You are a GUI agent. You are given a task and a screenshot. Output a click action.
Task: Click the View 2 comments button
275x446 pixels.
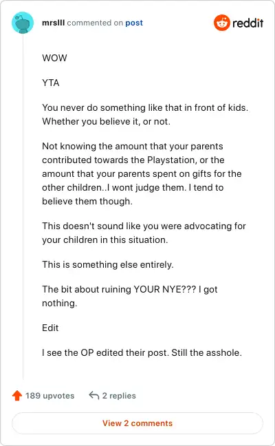137,423
